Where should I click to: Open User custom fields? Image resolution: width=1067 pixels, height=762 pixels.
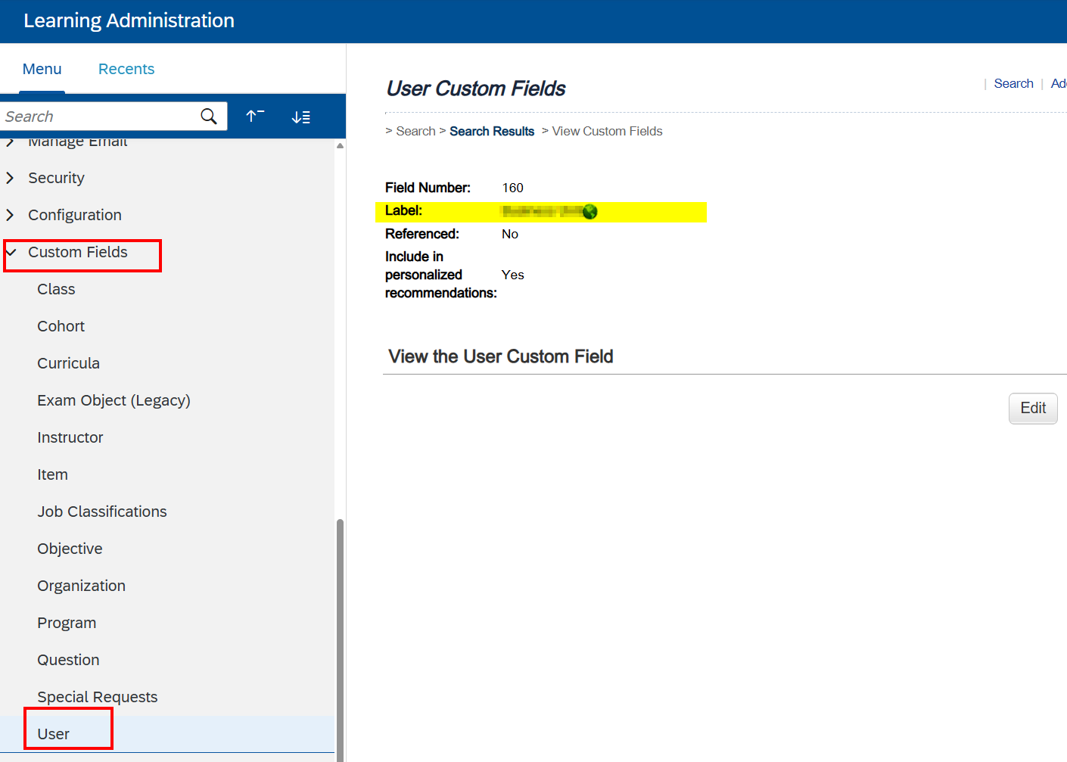pyautogui.click(x=53, y=734)
